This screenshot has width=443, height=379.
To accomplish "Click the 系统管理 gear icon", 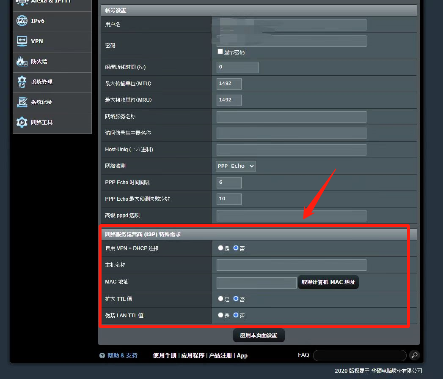I will (22, 82).
